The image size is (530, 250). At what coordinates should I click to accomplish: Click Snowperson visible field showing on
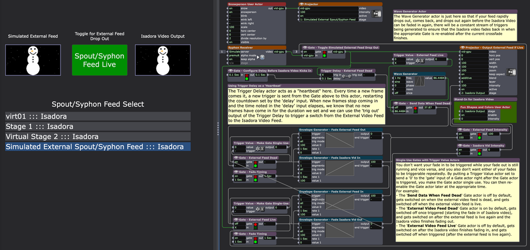click(x=233, y=42)
